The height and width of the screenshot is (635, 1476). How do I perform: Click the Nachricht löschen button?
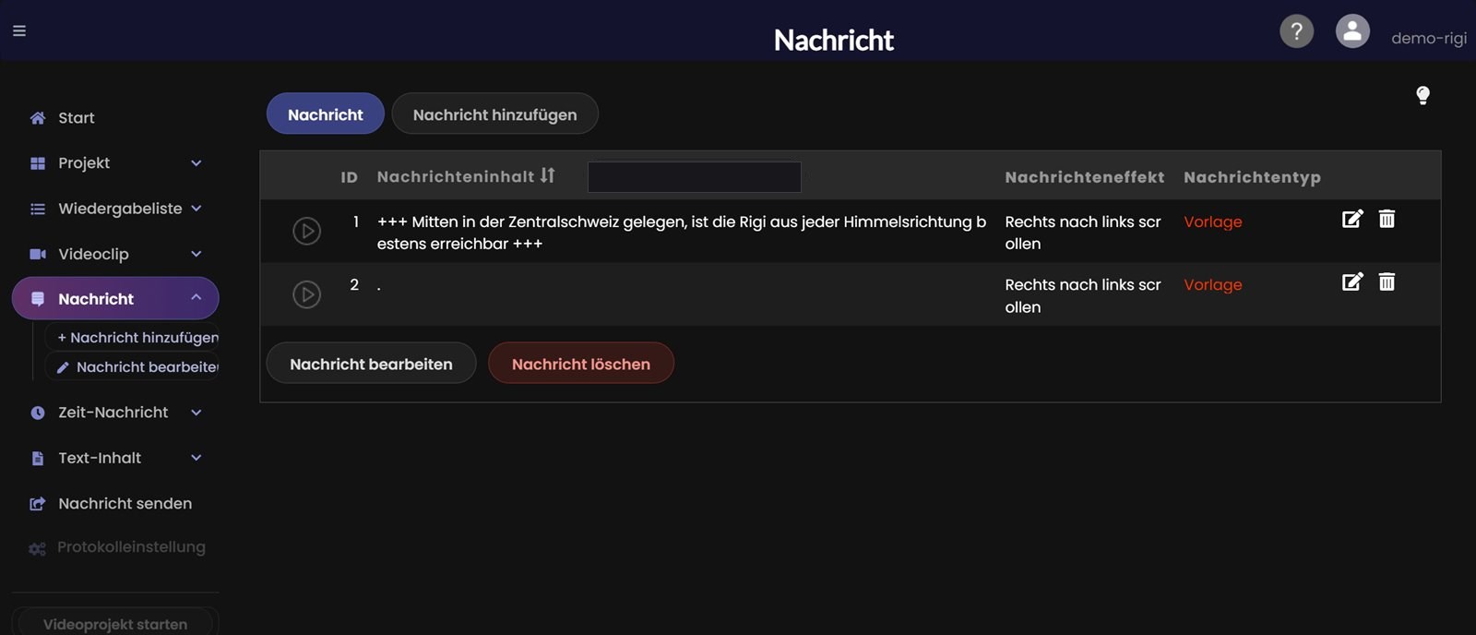[580, 364]
